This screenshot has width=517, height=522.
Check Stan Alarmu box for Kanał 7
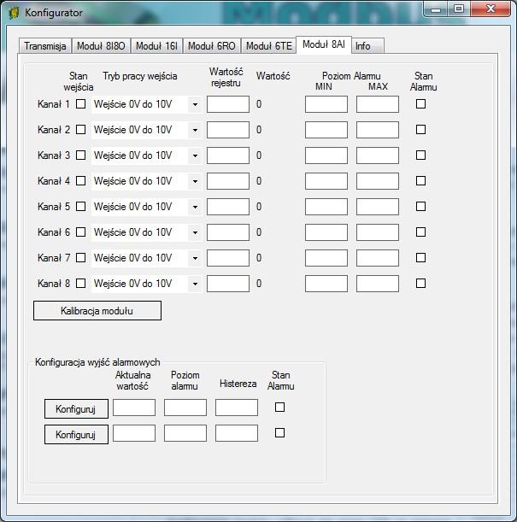(420, 258)
